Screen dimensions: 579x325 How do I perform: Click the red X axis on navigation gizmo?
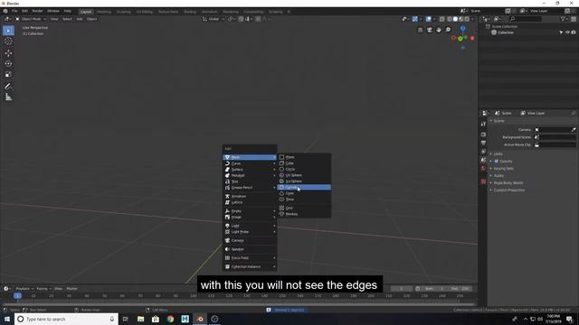472,38
